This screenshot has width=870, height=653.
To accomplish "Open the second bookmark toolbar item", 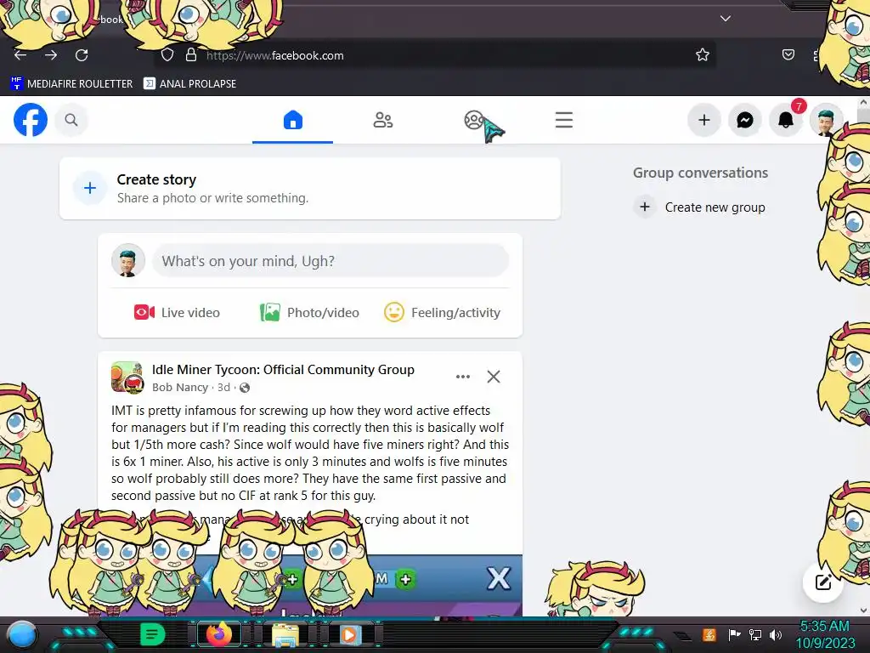I will (189, 83).
